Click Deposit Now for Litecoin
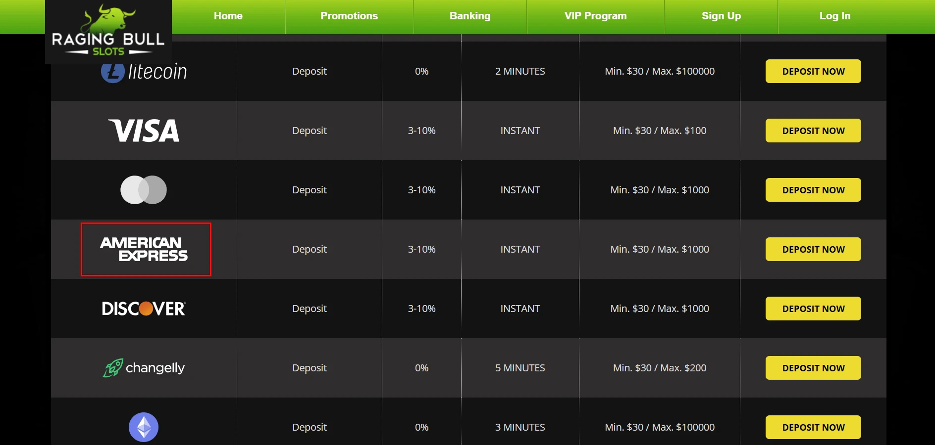Screen dimensions: 935x445 pos(813,71)
